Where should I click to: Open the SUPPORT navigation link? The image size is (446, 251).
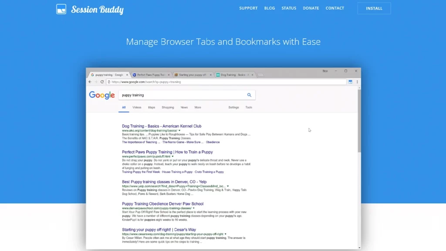point(248,8)
